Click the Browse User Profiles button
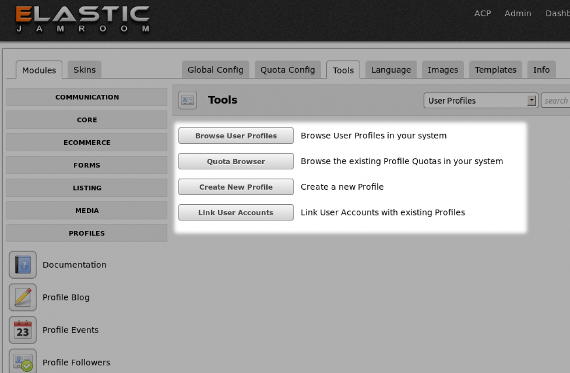570x373 pixels. click(x=236, y=136)
